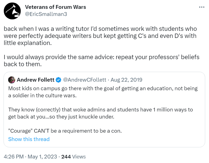Open the Veterans of Forum Wars profile name
This screenshot has height=163, width=209.
coord(55,7)
